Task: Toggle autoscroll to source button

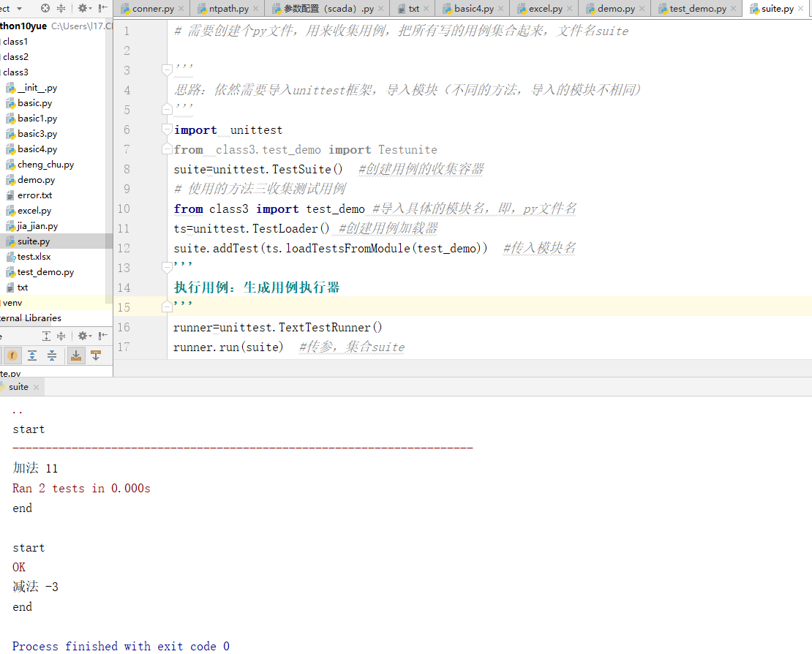Action: point(75,356)
